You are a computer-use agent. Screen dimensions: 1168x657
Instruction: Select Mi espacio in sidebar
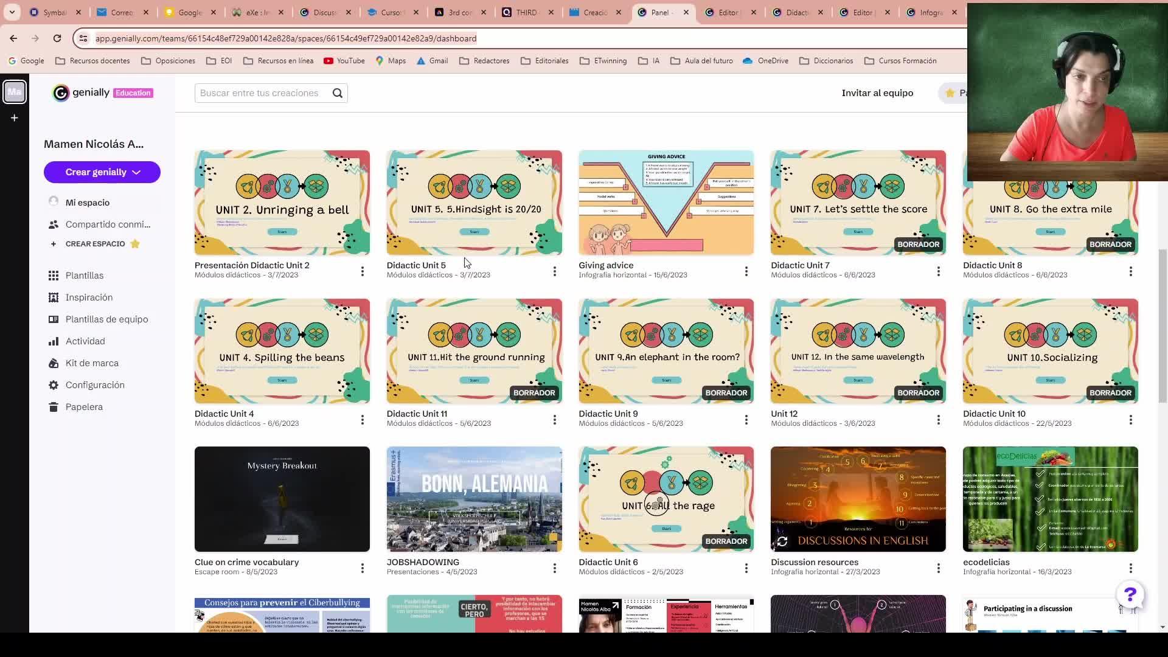(87, 203)
